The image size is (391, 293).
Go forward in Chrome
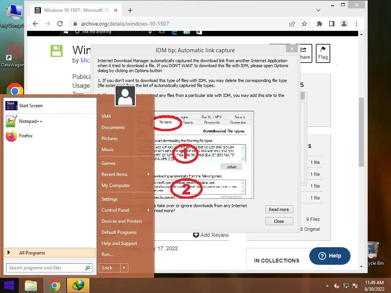click(x=48, y=24)
